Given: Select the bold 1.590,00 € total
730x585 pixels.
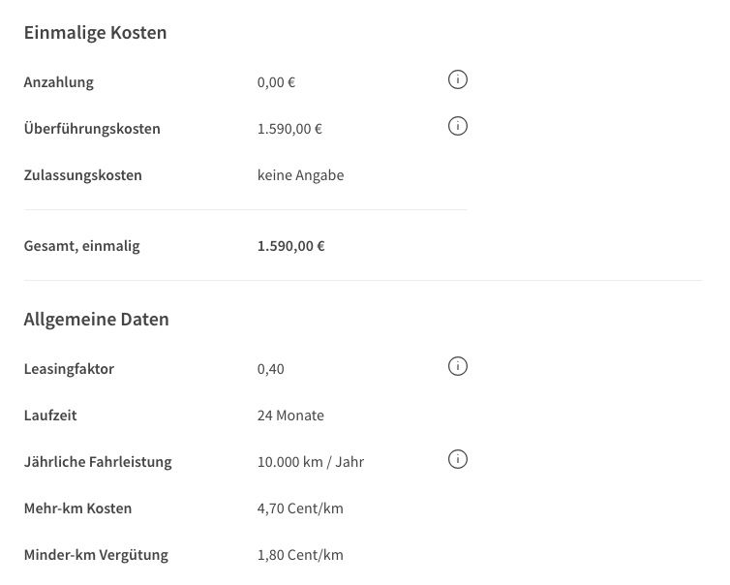Looking at the screenshot, I should point(291,246).
